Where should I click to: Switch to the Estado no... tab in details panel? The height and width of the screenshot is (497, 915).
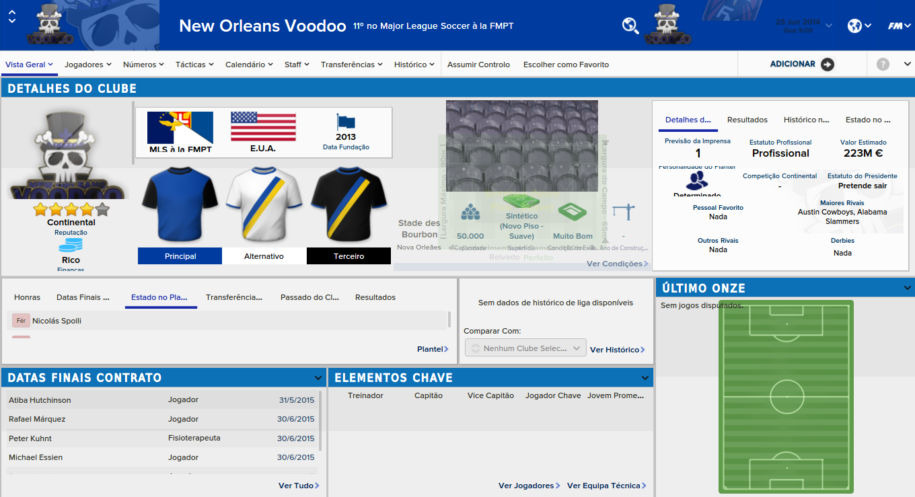point(868,120)
